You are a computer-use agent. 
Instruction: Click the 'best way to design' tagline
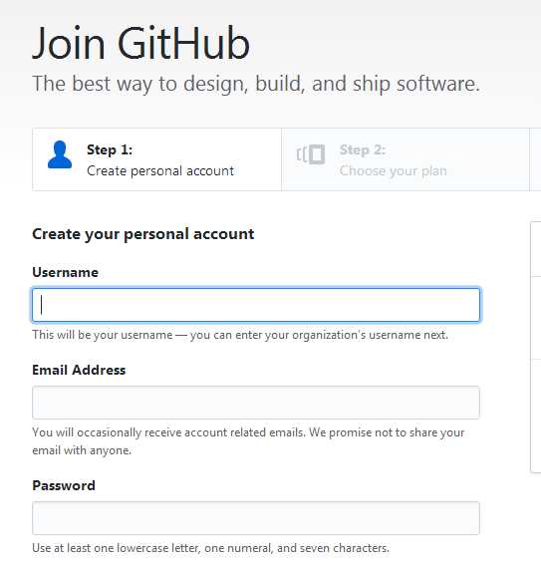tap(256, 84)
